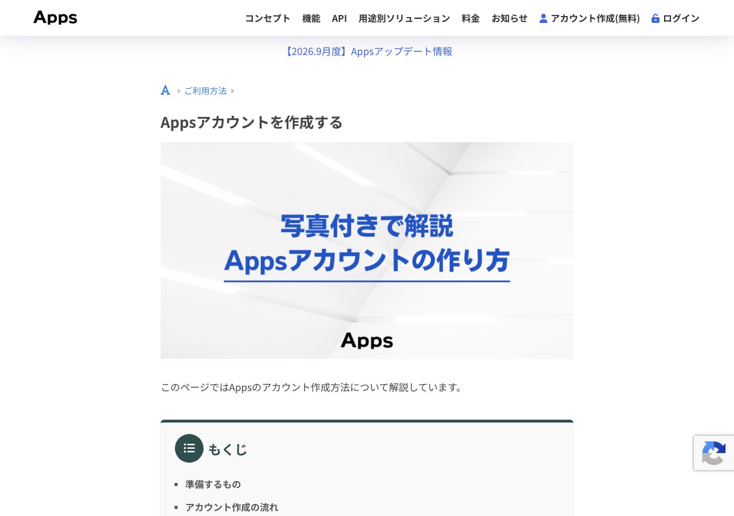This screenshot has height=516, width=734.
Task: Click the reCAPTCHA badge
Action: pyautogui.click(x=714, y=453)
